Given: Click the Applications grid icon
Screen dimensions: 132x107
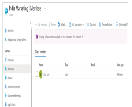Looking at the screenshot, I should tap(6, 104).
